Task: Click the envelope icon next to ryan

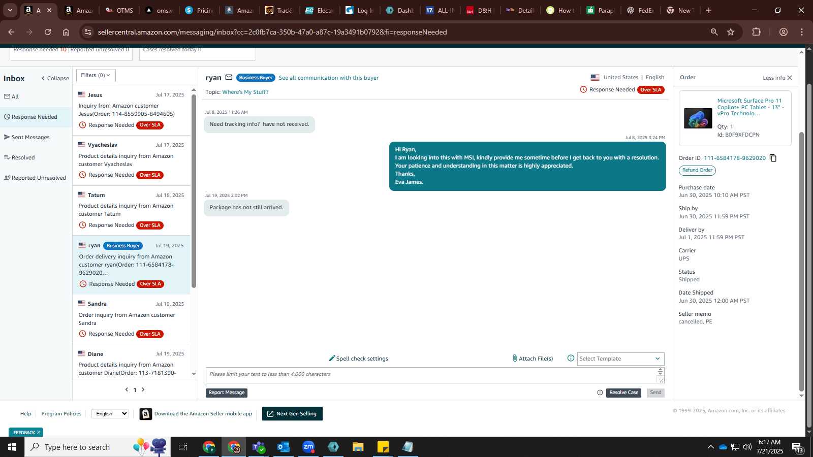Action: (229, 78)
